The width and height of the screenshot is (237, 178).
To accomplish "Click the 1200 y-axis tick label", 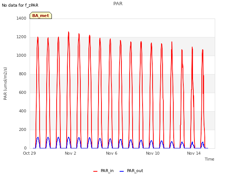I will click(x=21, y=37).
